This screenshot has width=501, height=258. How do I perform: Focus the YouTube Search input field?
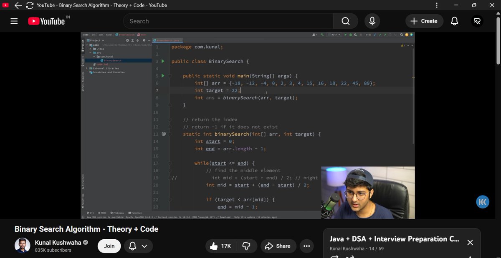[x=228, y=21]
